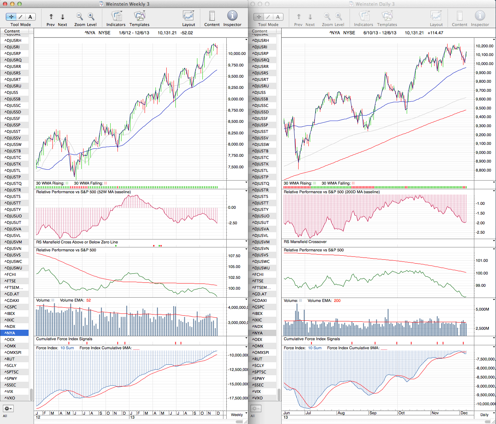
Task: Zoom out with the minus magnifier in Weekly window
Action: [x=80, y=16]
